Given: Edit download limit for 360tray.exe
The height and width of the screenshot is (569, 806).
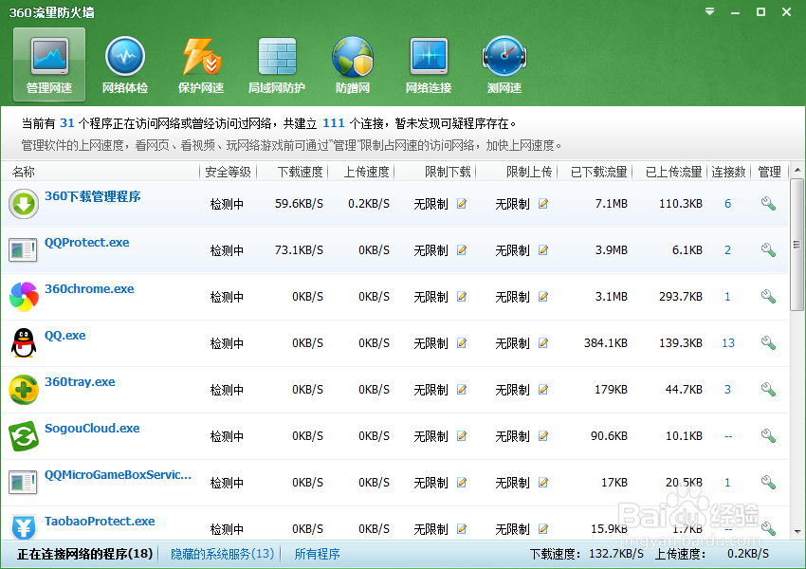Looking at the screenshot, I should tap(462, 390).
